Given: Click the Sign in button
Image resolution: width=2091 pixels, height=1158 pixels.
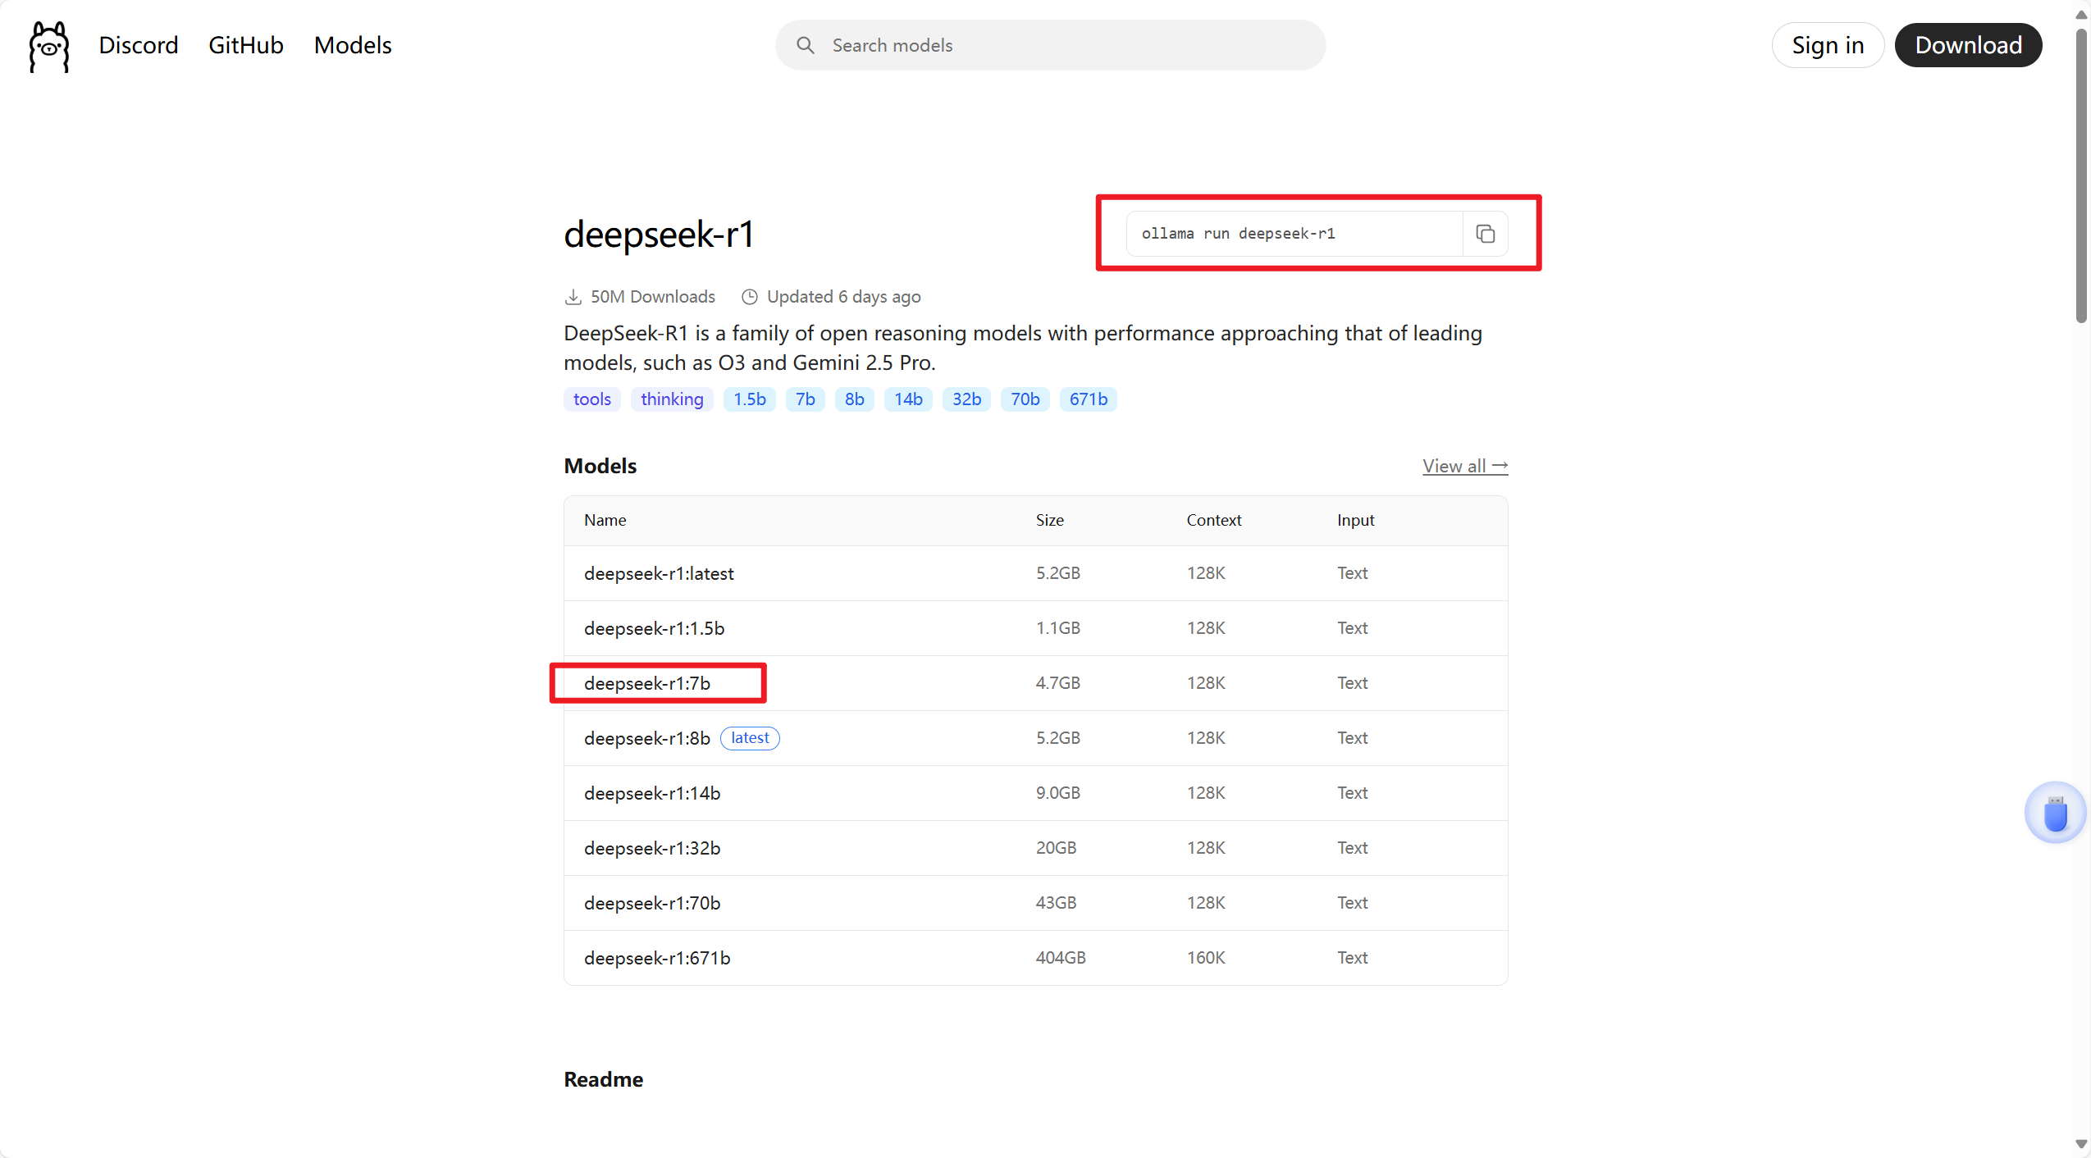Looking at the screenshot, I should (x=1826, y=45).
